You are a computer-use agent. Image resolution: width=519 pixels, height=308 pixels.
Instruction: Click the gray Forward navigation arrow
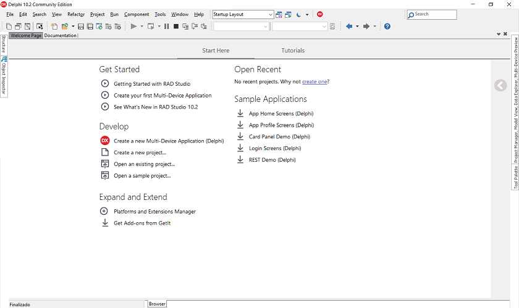pos(366,26)
